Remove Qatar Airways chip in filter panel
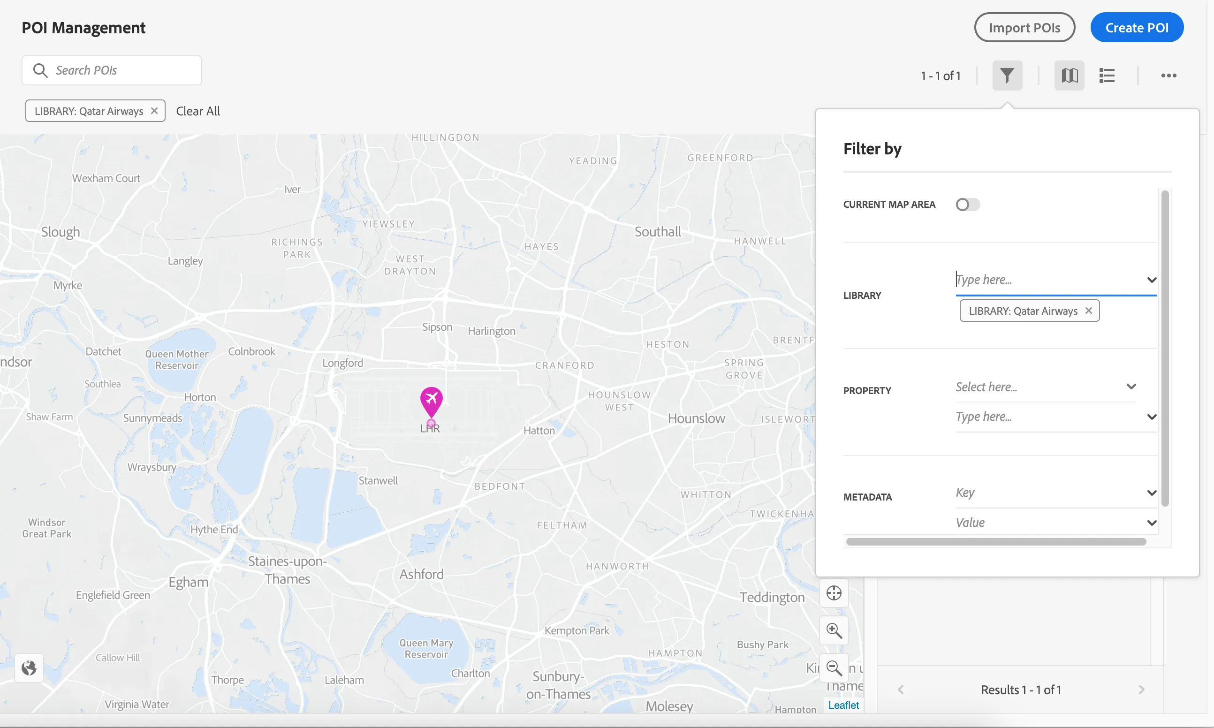This screenshot has width=1214, height=728. click(1088, 311)
